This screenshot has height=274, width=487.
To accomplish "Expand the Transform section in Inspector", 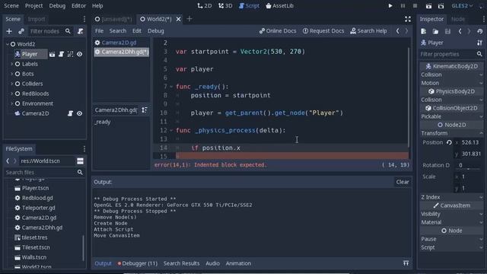I will 451,133.
